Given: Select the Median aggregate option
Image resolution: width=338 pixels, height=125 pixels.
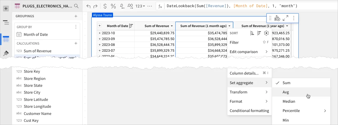Looking at the screenshot, I should point(301,101).
